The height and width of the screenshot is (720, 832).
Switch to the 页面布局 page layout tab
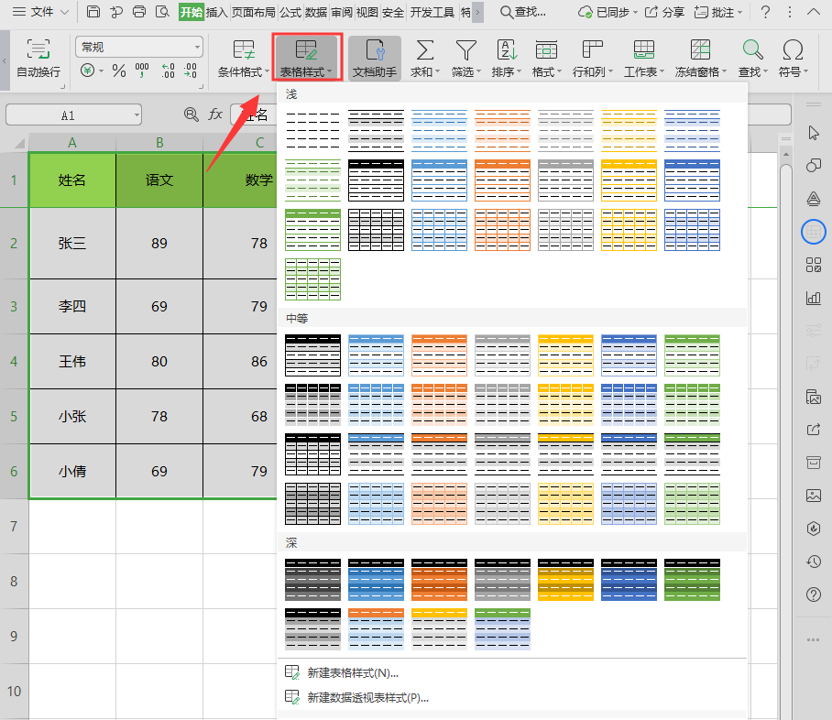(x=253, y=12)
